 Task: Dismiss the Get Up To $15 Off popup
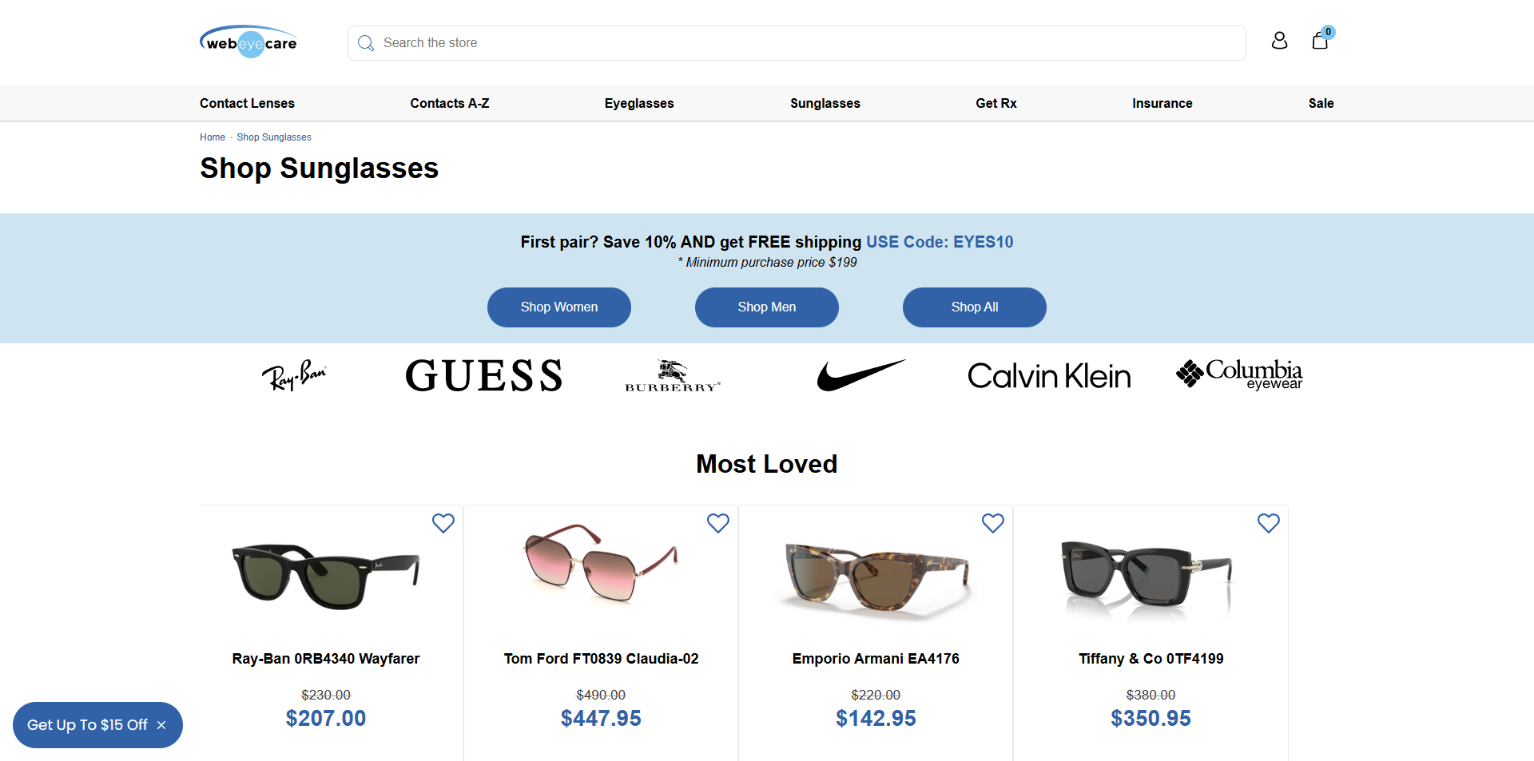click(161, 725)
